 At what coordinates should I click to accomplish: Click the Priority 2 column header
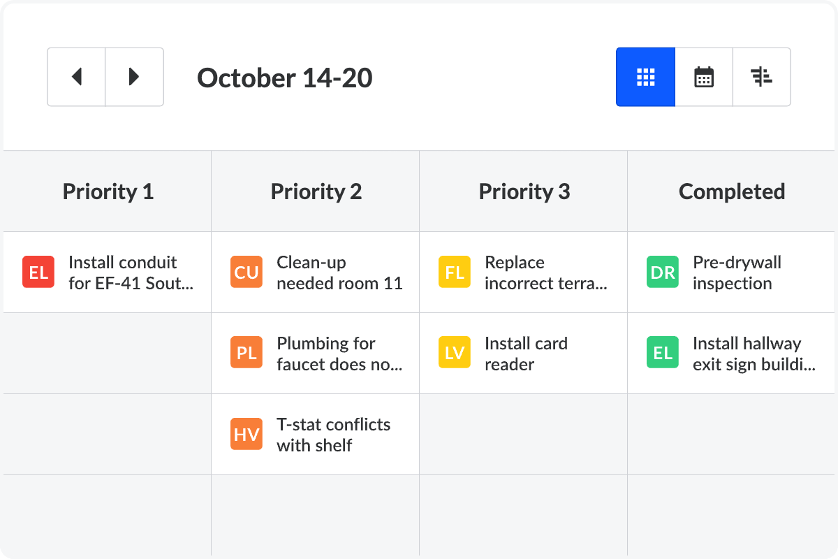[316, 191]
